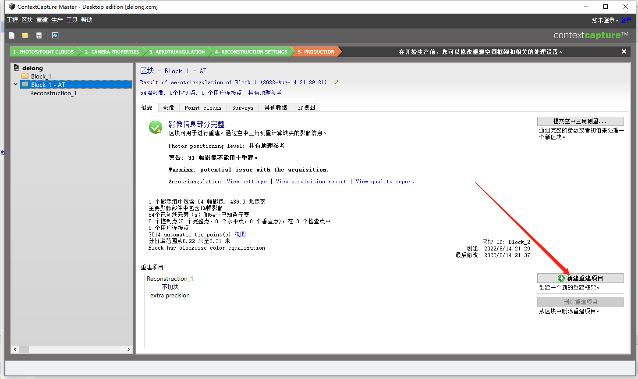Select Block_1 - AT in the tree
Image resolution: width=638 pixels, height=379 pixels.
(48, 85)
